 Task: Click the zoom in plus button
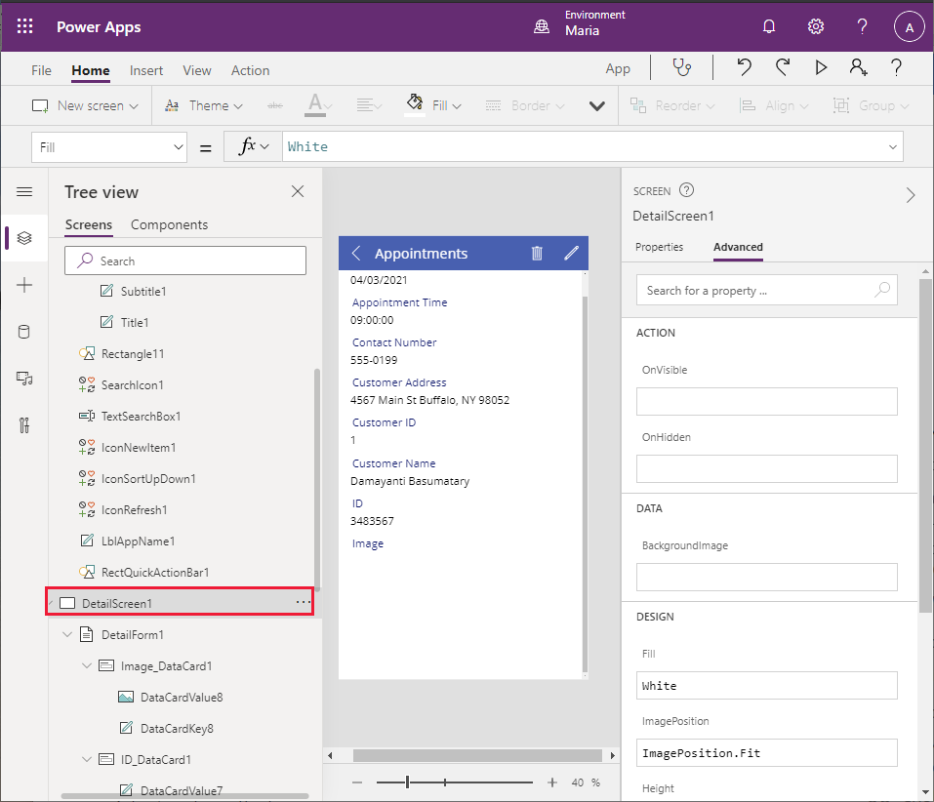tap(552, 782)
